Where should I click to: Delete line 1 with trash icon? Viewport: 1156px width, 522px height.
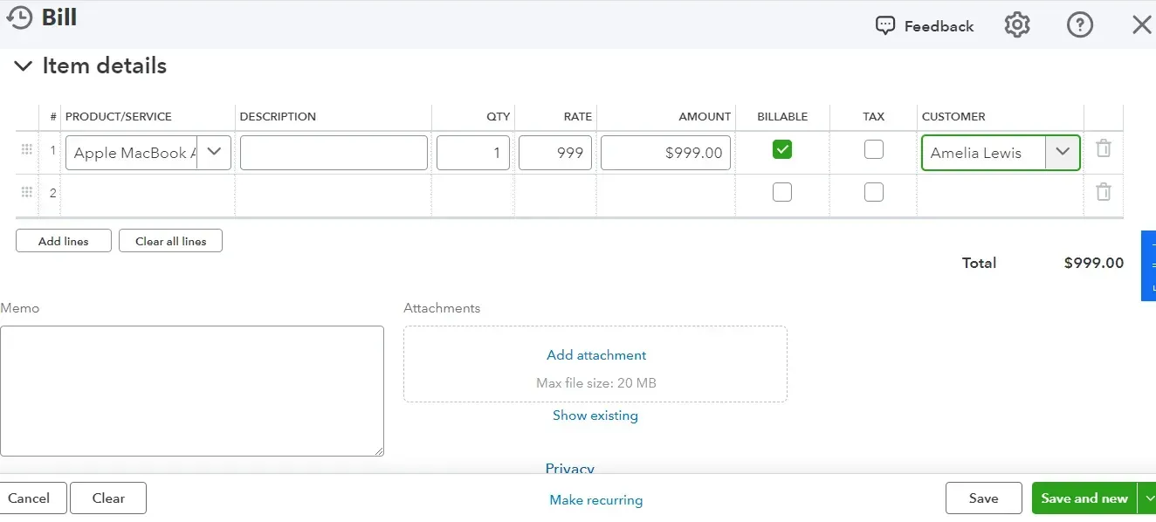coord(1104,149)
